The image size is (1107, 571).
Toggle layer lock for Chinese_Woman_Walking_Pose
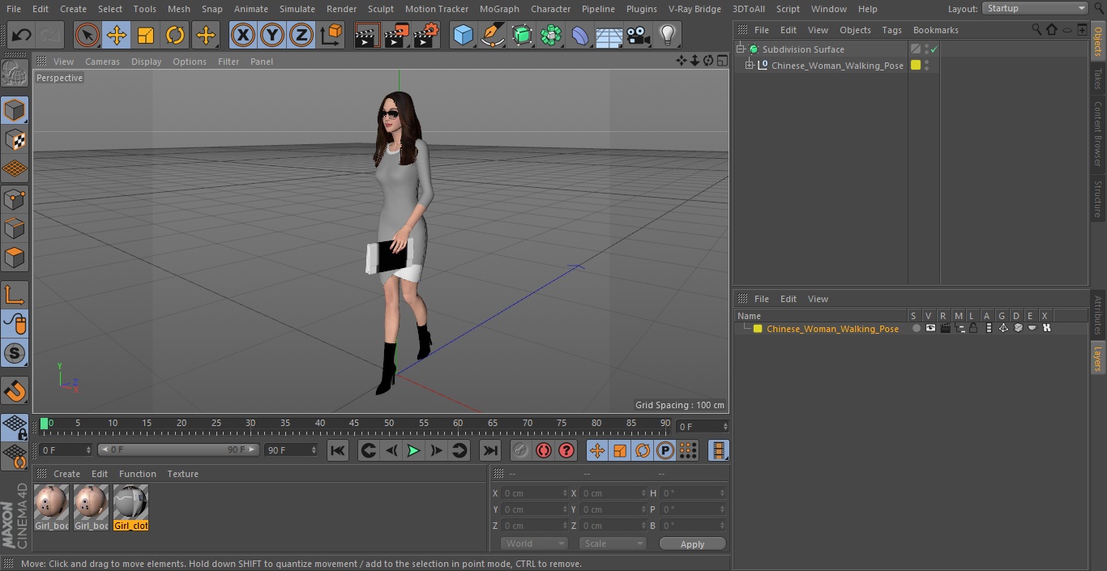click(x=973, y=329)
